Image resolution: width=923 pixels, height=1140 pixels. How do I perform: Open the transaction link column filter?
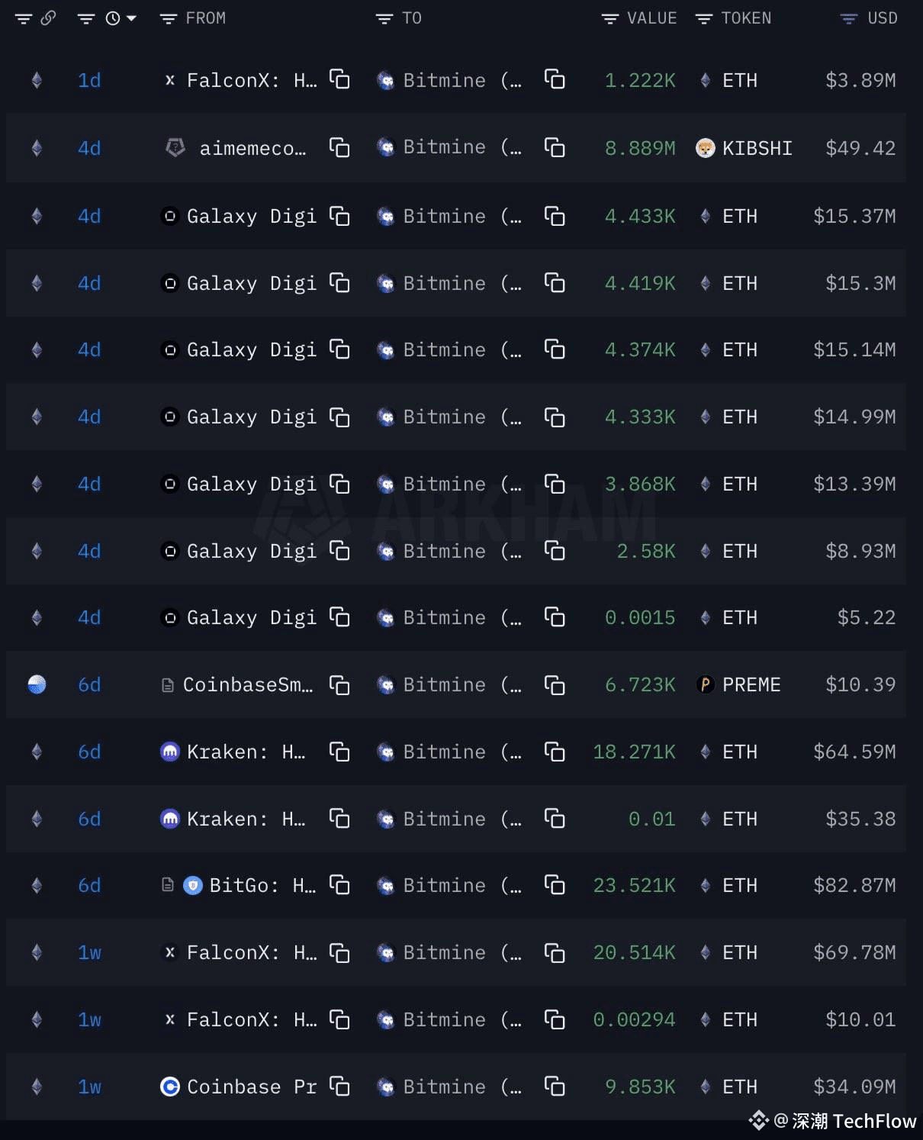click(24, 18)
